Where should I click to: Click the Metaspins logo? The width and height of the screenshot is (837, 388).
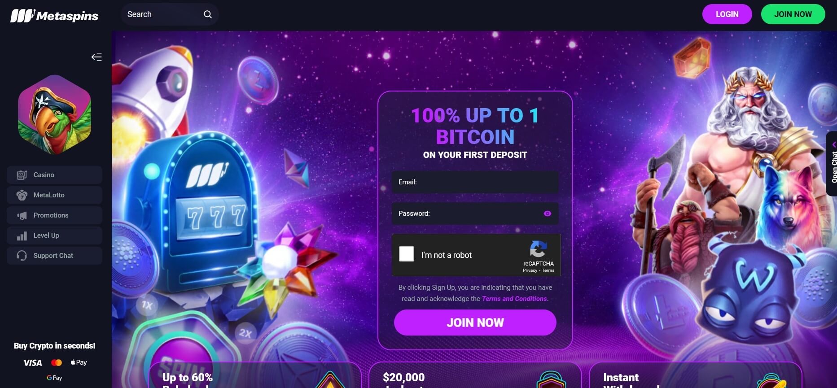tap(54, 16)
